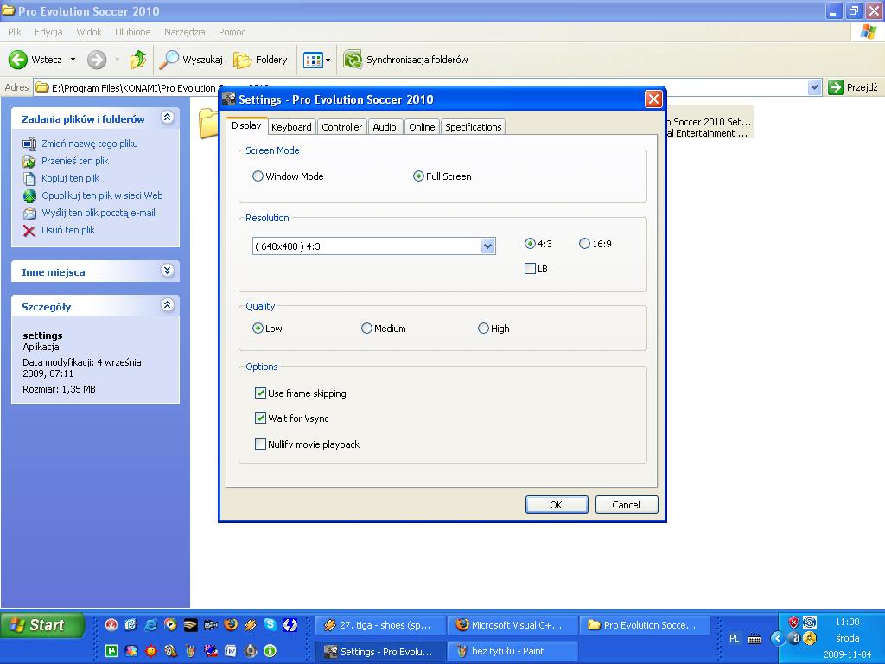Launch Windows Media Player from Quick Launch

coord(170,624)
